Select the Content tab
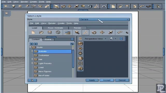Image resolution: width=166 pixels, height=93 pixels. (x=36, y=39)
